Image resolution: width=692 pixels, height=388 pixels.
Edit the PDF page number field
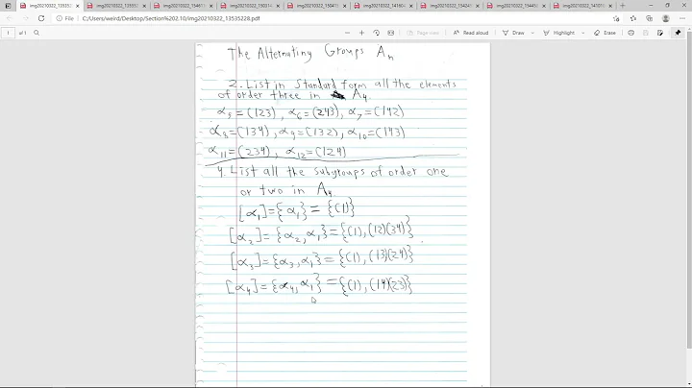8,33
